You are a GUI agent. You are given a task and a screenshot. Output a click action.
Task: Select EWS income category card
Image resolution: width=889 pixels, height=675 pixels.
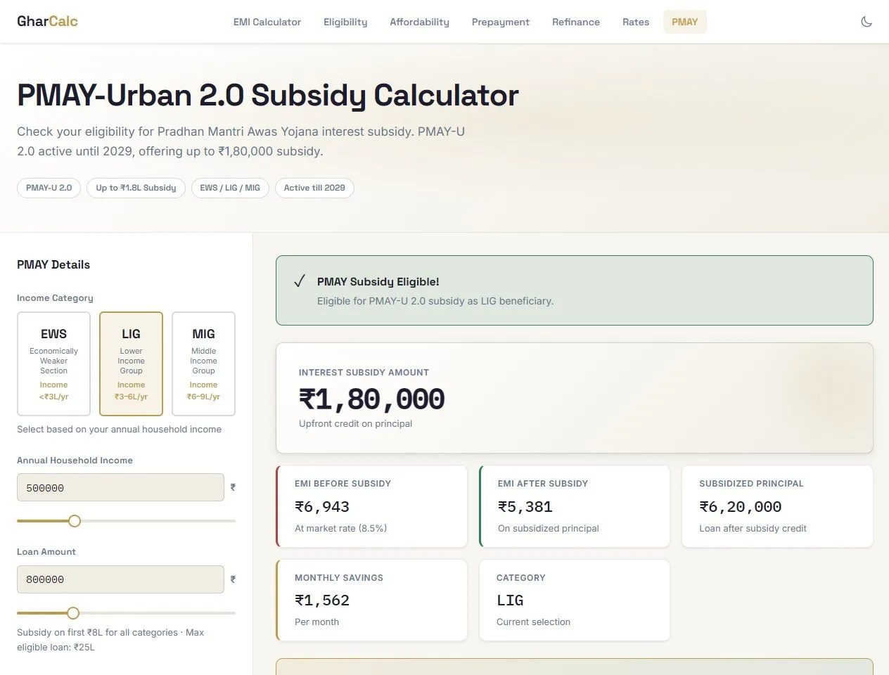[54, 364]
